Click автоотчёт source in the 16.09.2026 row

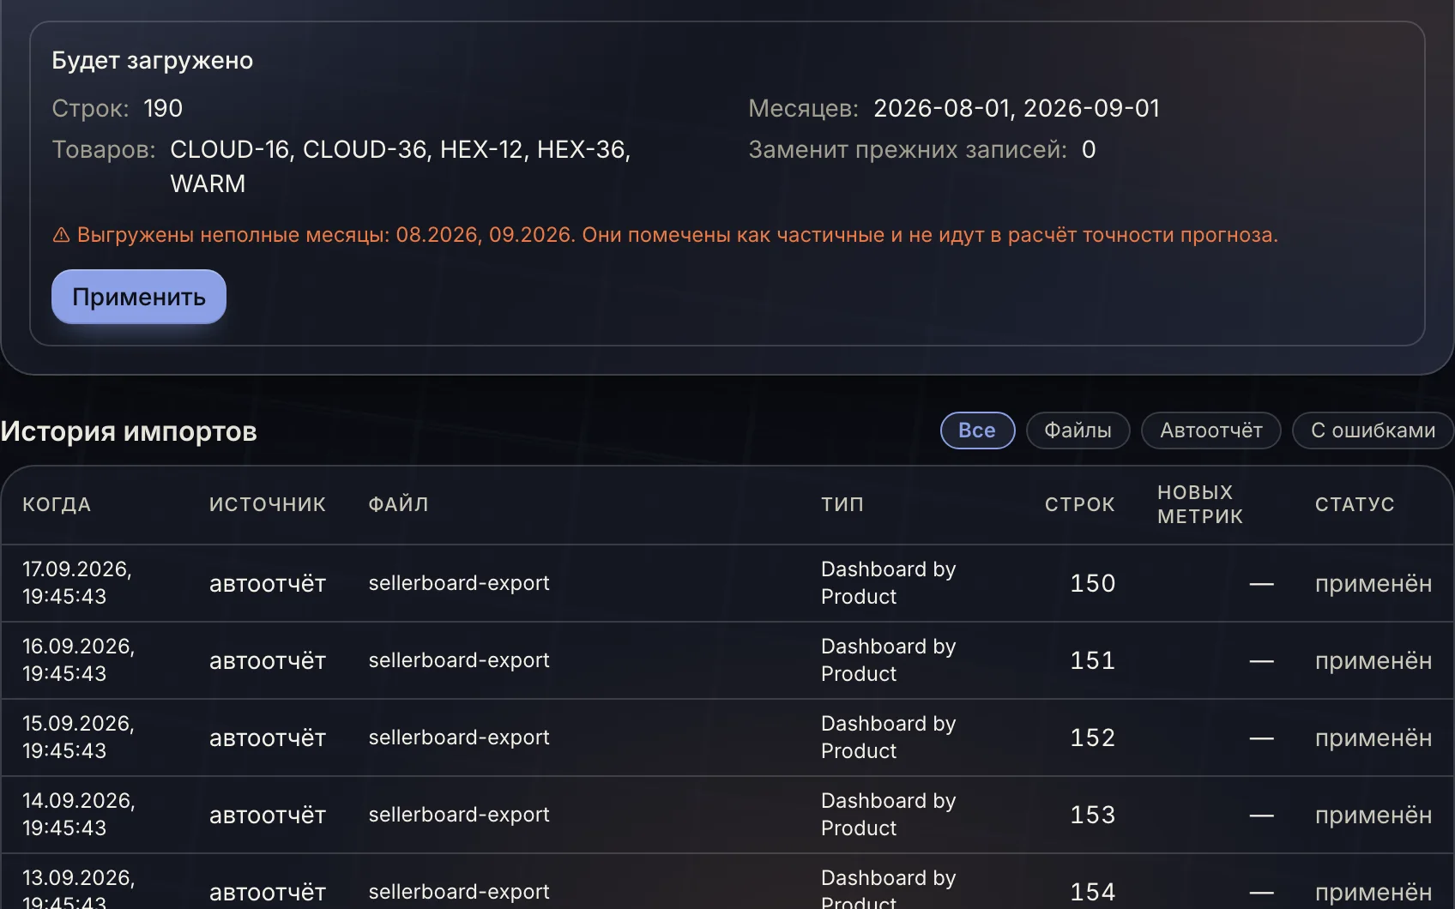pos(268,661)
